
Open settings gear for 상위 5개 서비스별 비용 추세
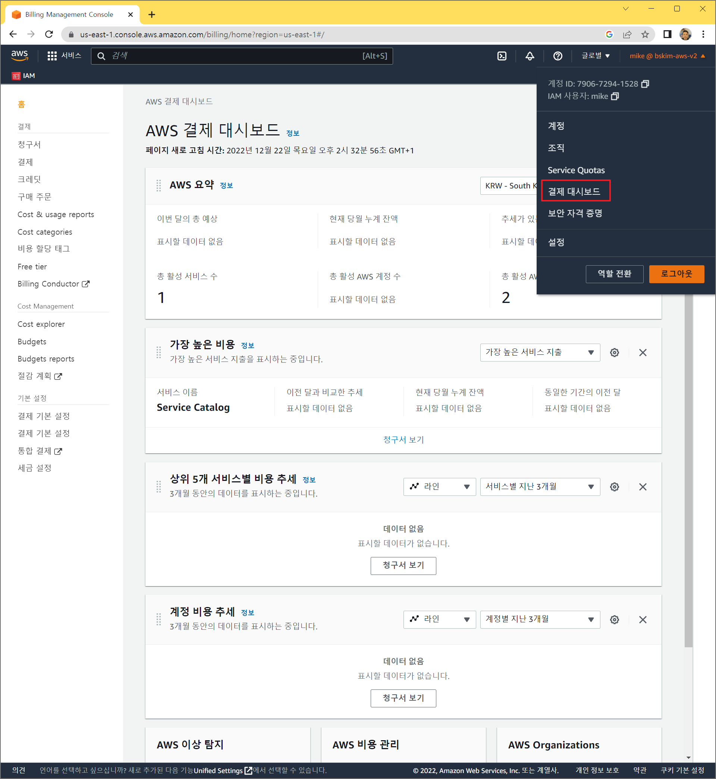614,487
